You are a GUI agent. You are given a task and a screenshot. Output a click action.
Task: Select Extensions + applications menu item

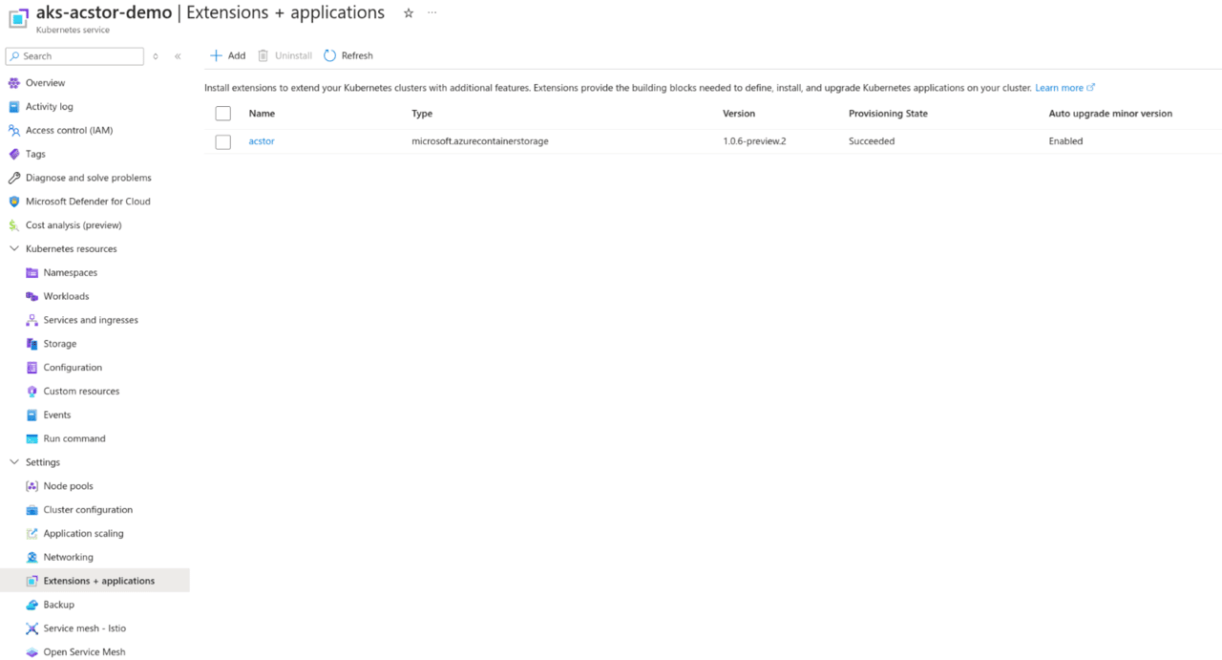(x=95, y=581)
